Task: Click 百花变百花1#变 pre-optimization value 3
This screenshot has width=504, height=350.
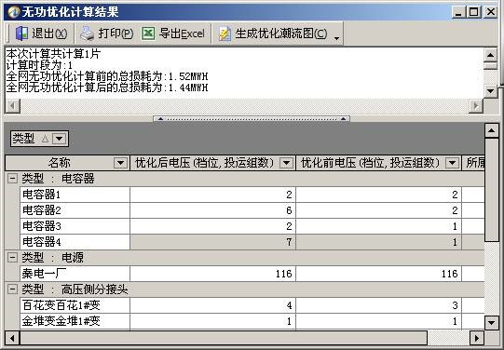Action: point(378,305)
